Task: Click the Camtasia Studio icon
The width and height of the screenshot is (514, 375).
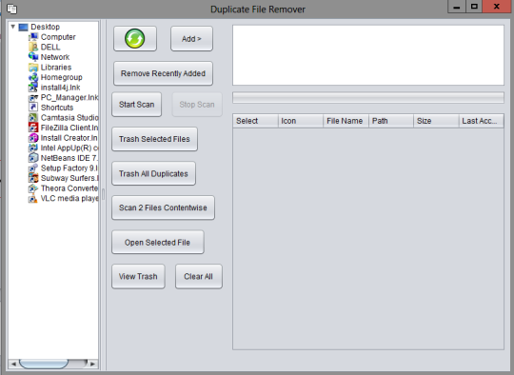Action: click(x=33, y=118)
